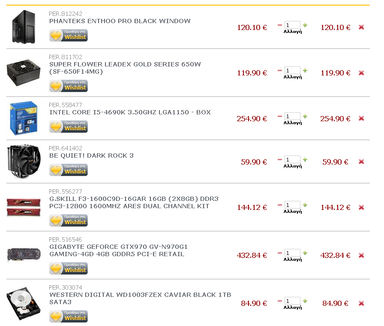Viewport: 384px width, 326px height.
Task: Click Αλλαγή under Intel i5 quantity
Action: point(293,123)
